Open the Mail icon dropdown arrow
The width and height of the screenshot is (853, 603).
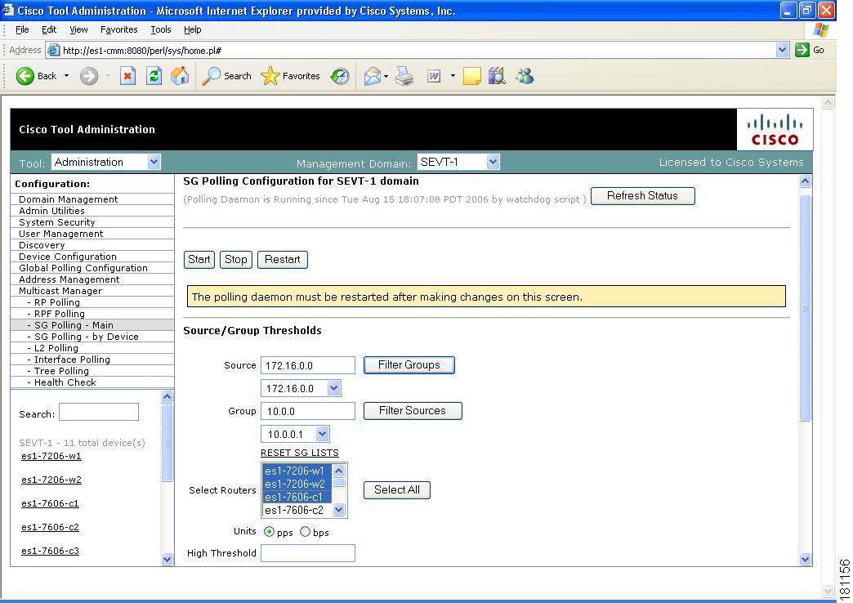(386, 76)
